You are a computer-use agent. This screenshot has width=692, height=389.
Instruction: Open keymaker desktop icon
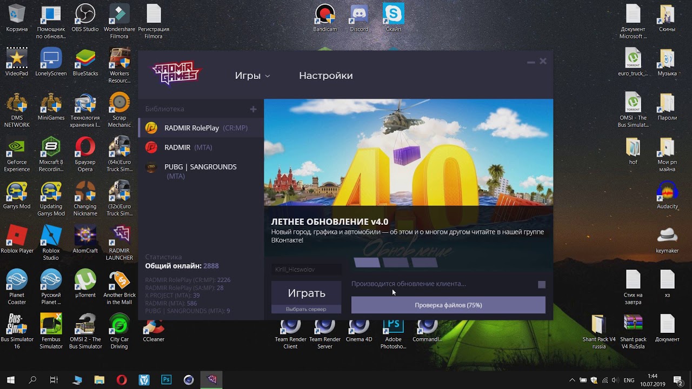click(x=667, y=240)
